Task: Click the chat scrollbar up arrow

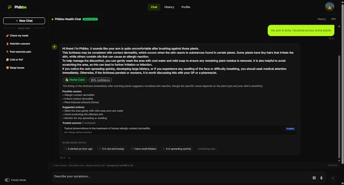Action: 339,26
